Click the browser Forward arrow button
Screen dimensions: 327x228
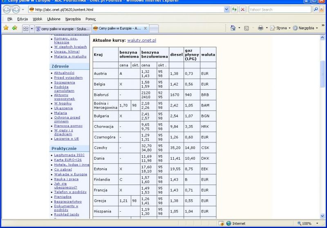(x=16, y=9)
